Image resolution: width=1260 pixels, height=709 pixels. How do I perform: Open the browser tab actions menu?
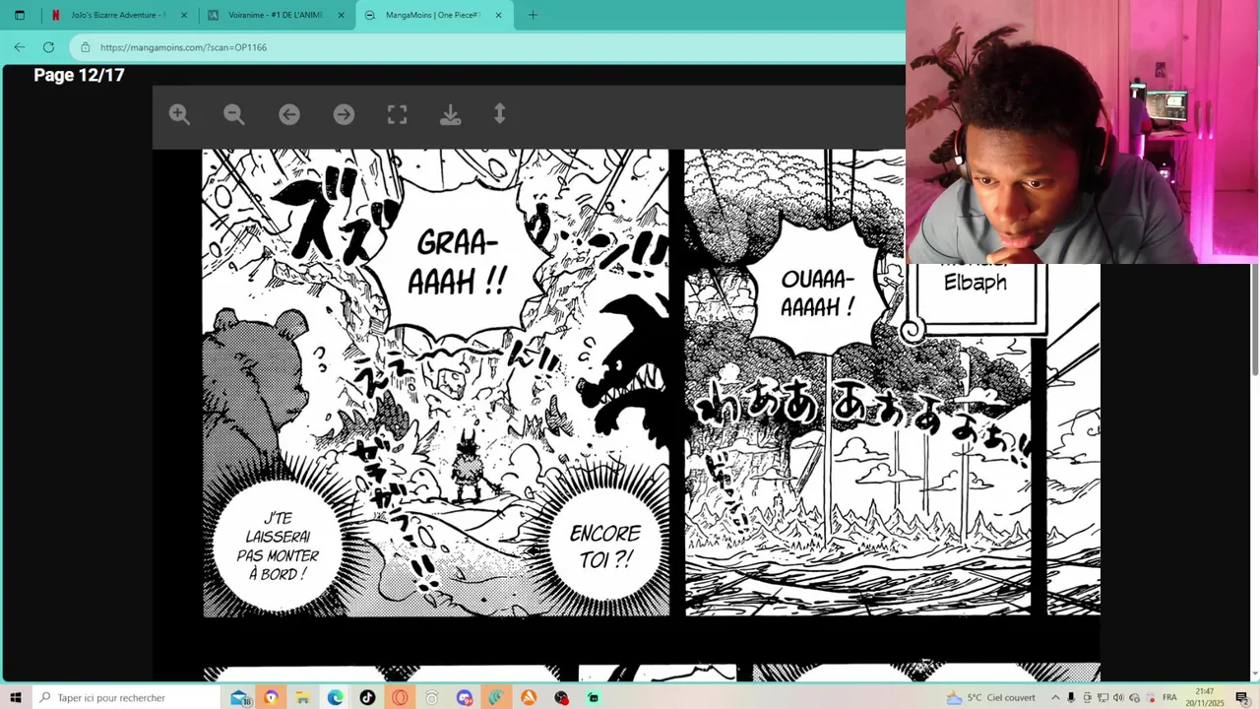19,15
